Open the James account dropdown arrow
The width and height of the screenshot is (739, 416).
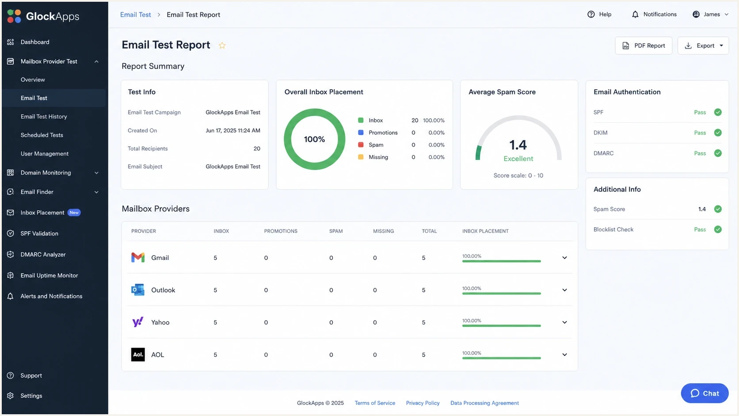tap(726, 15)
